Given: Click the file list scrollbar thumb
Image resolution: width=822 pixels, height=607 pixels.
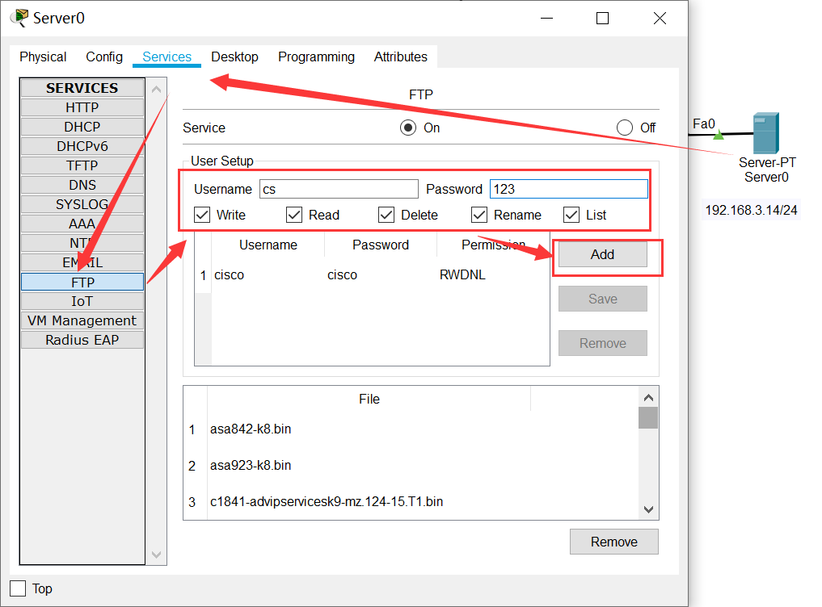Looking at the screenshot, I should (x=648, y=418).
